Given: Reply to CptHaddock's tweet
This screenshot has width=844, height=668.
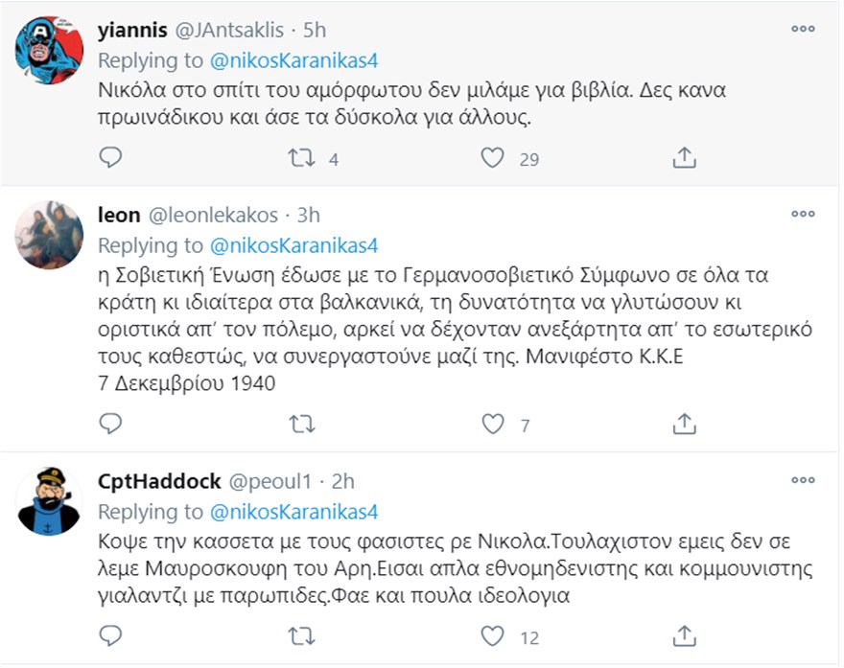Looking at the screenshot, I should tap(111, 636).
